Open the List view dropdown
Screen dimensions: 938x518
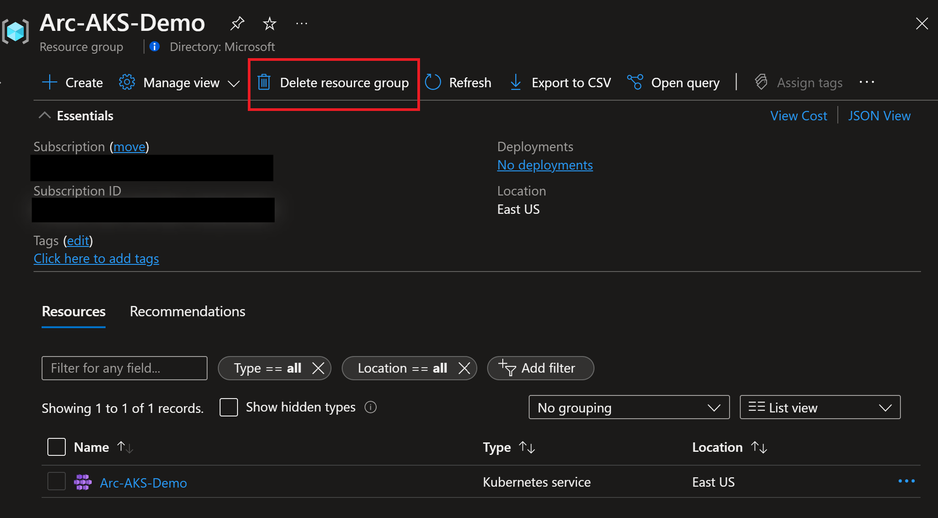(820, 408)
